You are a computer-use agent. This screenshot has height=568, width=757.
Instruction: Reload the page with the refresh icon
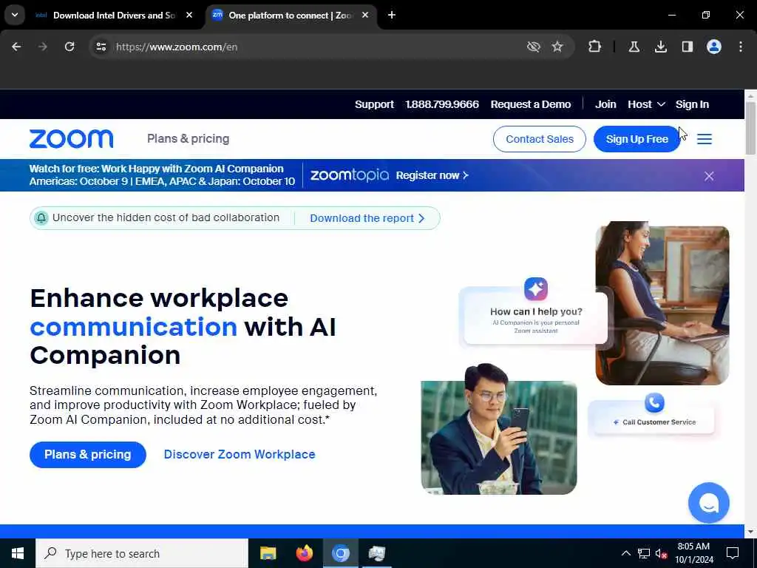click(69, 47)
